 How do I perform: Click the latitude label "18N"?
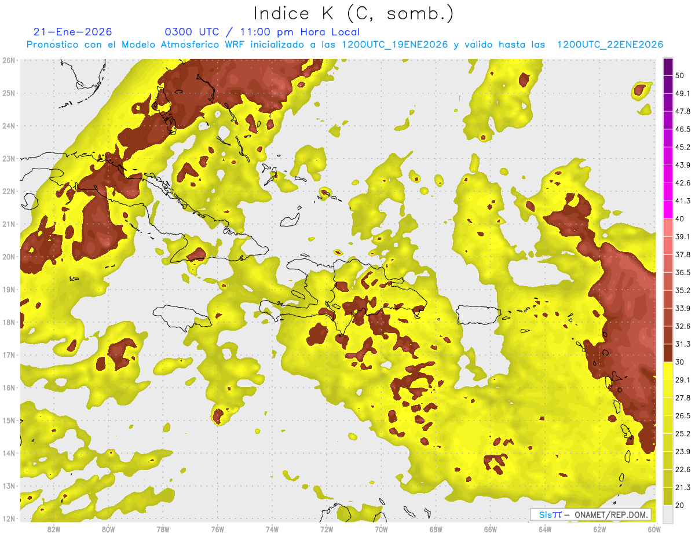click(x=9, y=322)
